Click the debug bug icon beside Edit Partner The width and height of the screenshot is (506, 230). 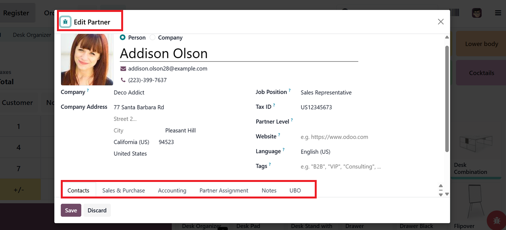point(65,22)
